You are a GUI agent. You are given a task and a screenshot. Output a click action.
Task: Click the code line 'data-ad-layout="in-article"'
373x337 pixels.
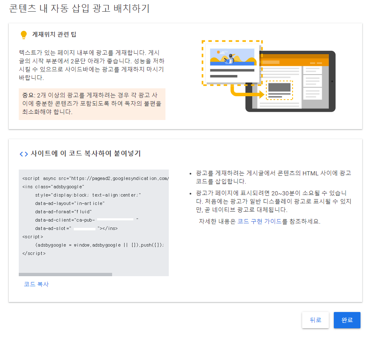pyautogui.click(x=70, y=203)
